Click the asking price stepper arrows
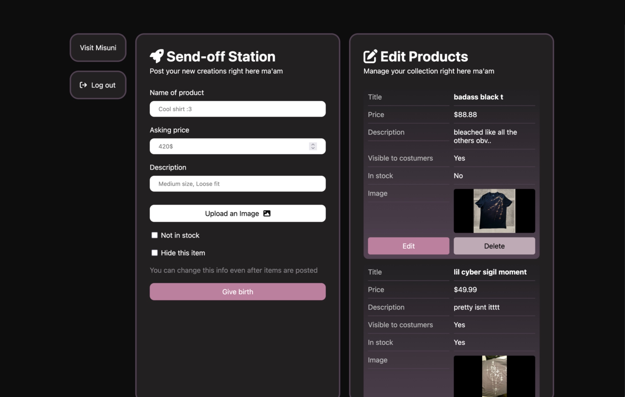The image size is (625, 397). (313, 146)
